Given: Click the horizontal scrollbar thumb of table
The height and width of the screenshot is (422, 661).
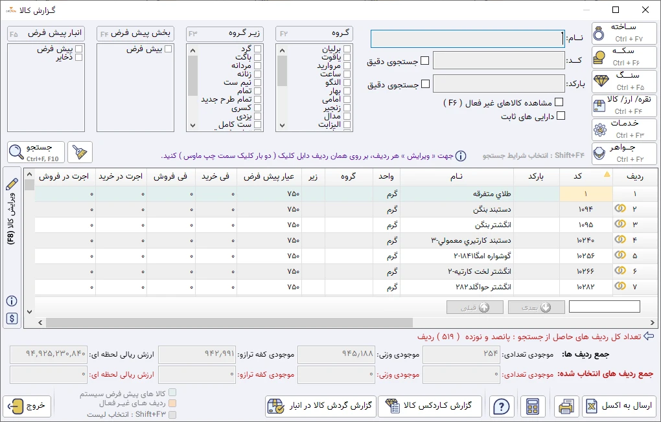Looking at the screenshot, I should (229, 322).
